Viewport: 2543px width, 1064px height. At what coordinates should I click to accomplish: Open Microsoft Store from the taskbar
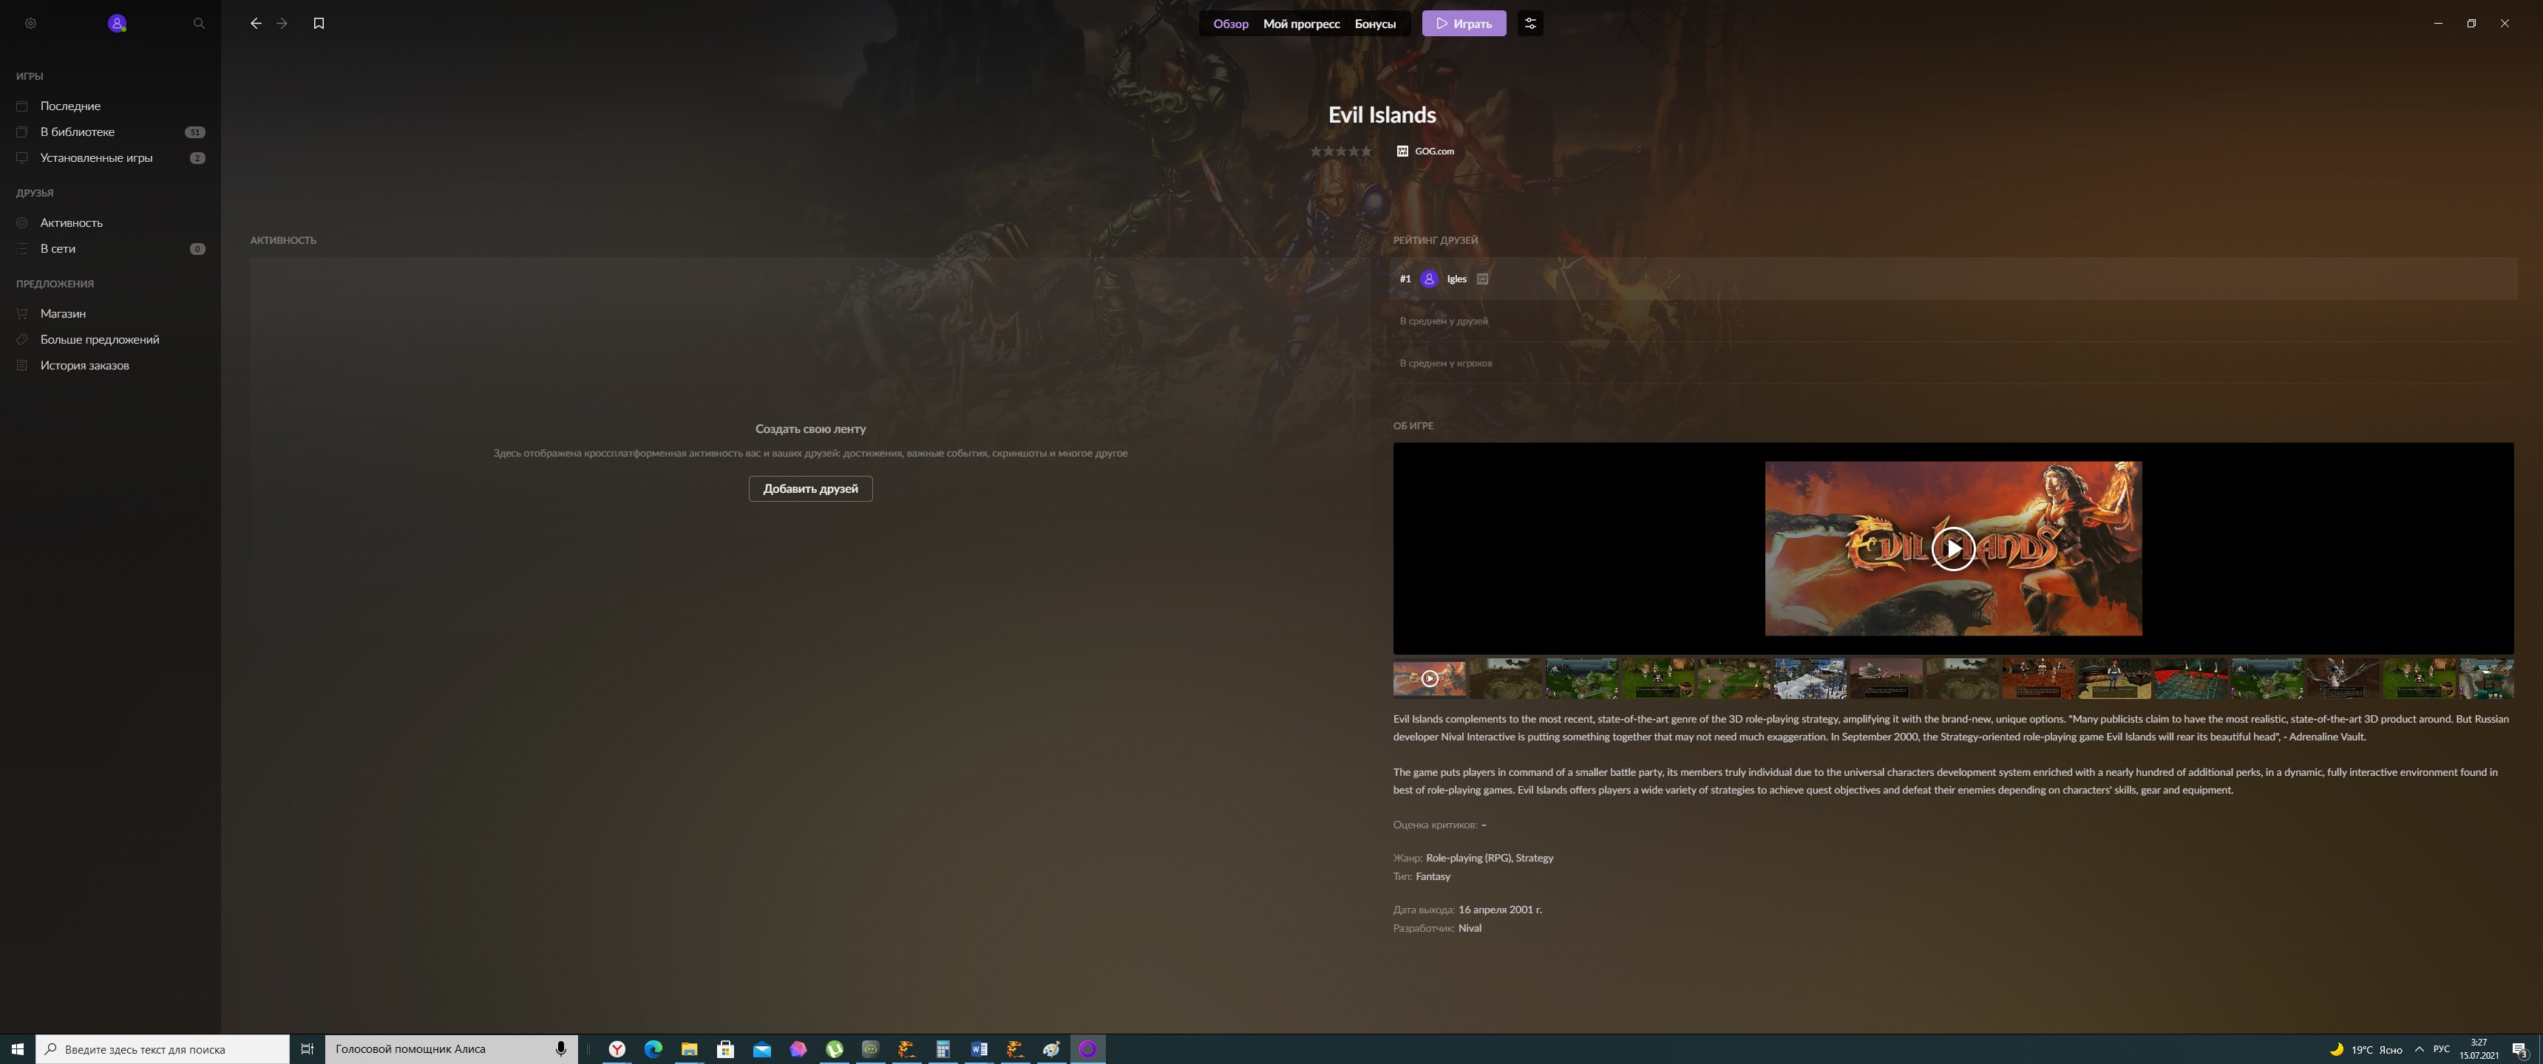point(726,1049)
